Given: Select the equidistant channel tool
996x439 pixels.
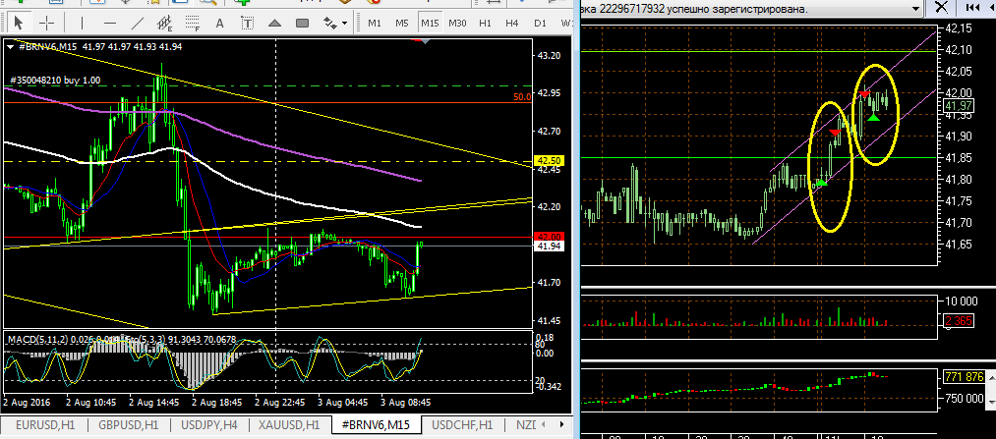Looking at the screenshot, I should click(165, 24).
